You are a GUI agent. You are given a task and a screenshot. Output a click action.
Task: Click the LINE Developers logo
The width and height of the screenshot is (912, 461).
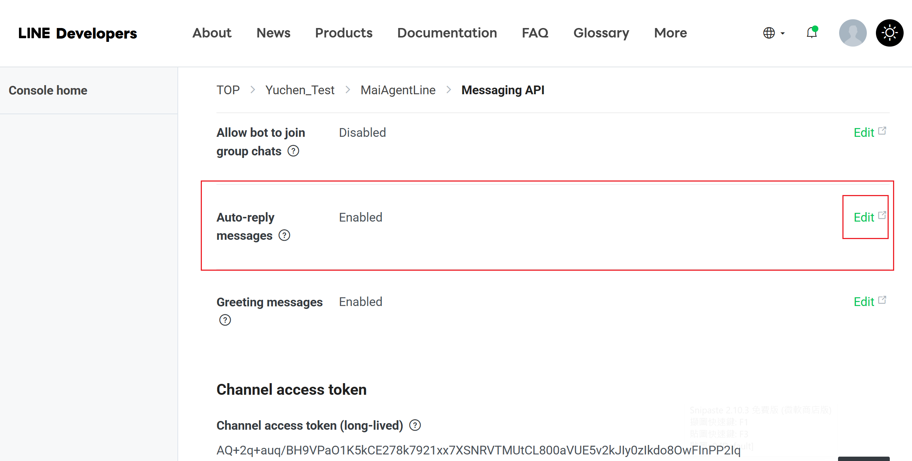[x=78, y=33]
